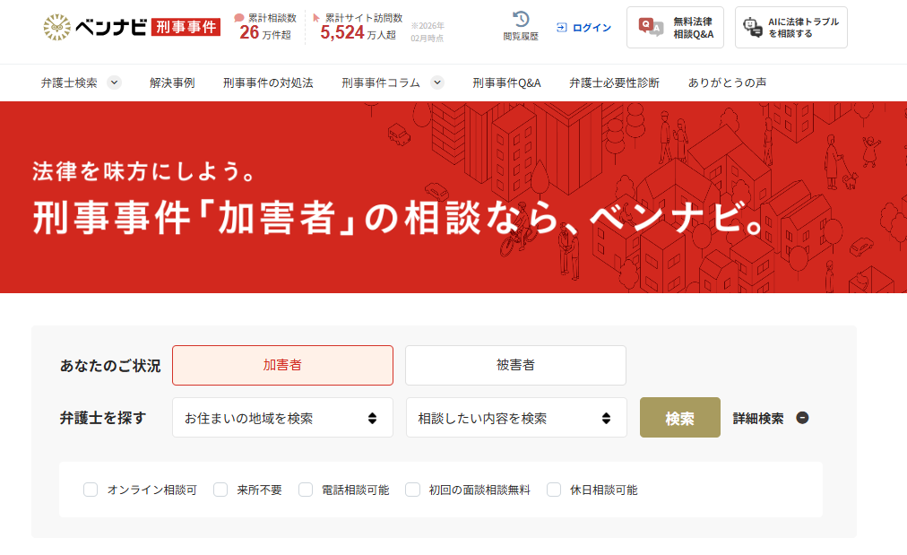Click the あなたのご状況 label
The width and height of the screenshot is (907, 555).
point(110,366)
